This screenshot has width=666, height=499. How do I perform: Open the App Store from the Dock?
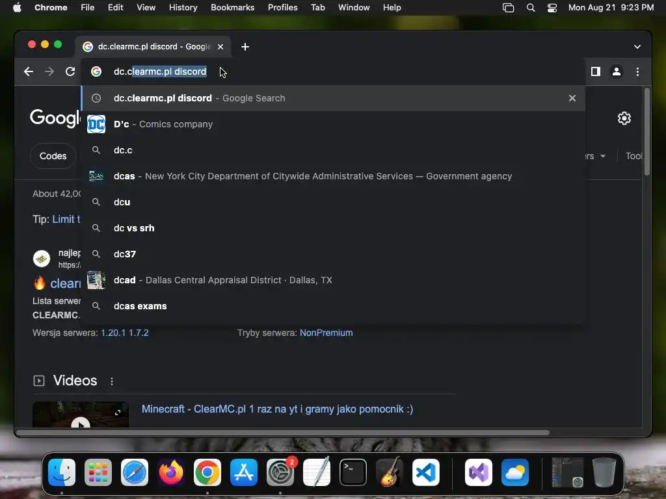[244, 472]
